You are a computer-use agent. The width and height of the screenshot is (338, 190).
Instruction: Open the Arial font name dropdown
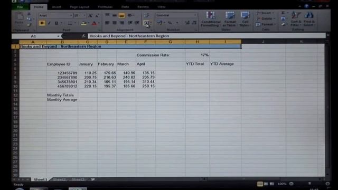[71, 15]
